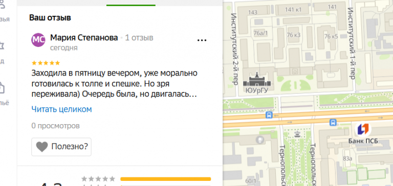This screenshot has width=393, height=186.
Task: Click the Банк ПСБ logo on the map
Action: point(363,129)
